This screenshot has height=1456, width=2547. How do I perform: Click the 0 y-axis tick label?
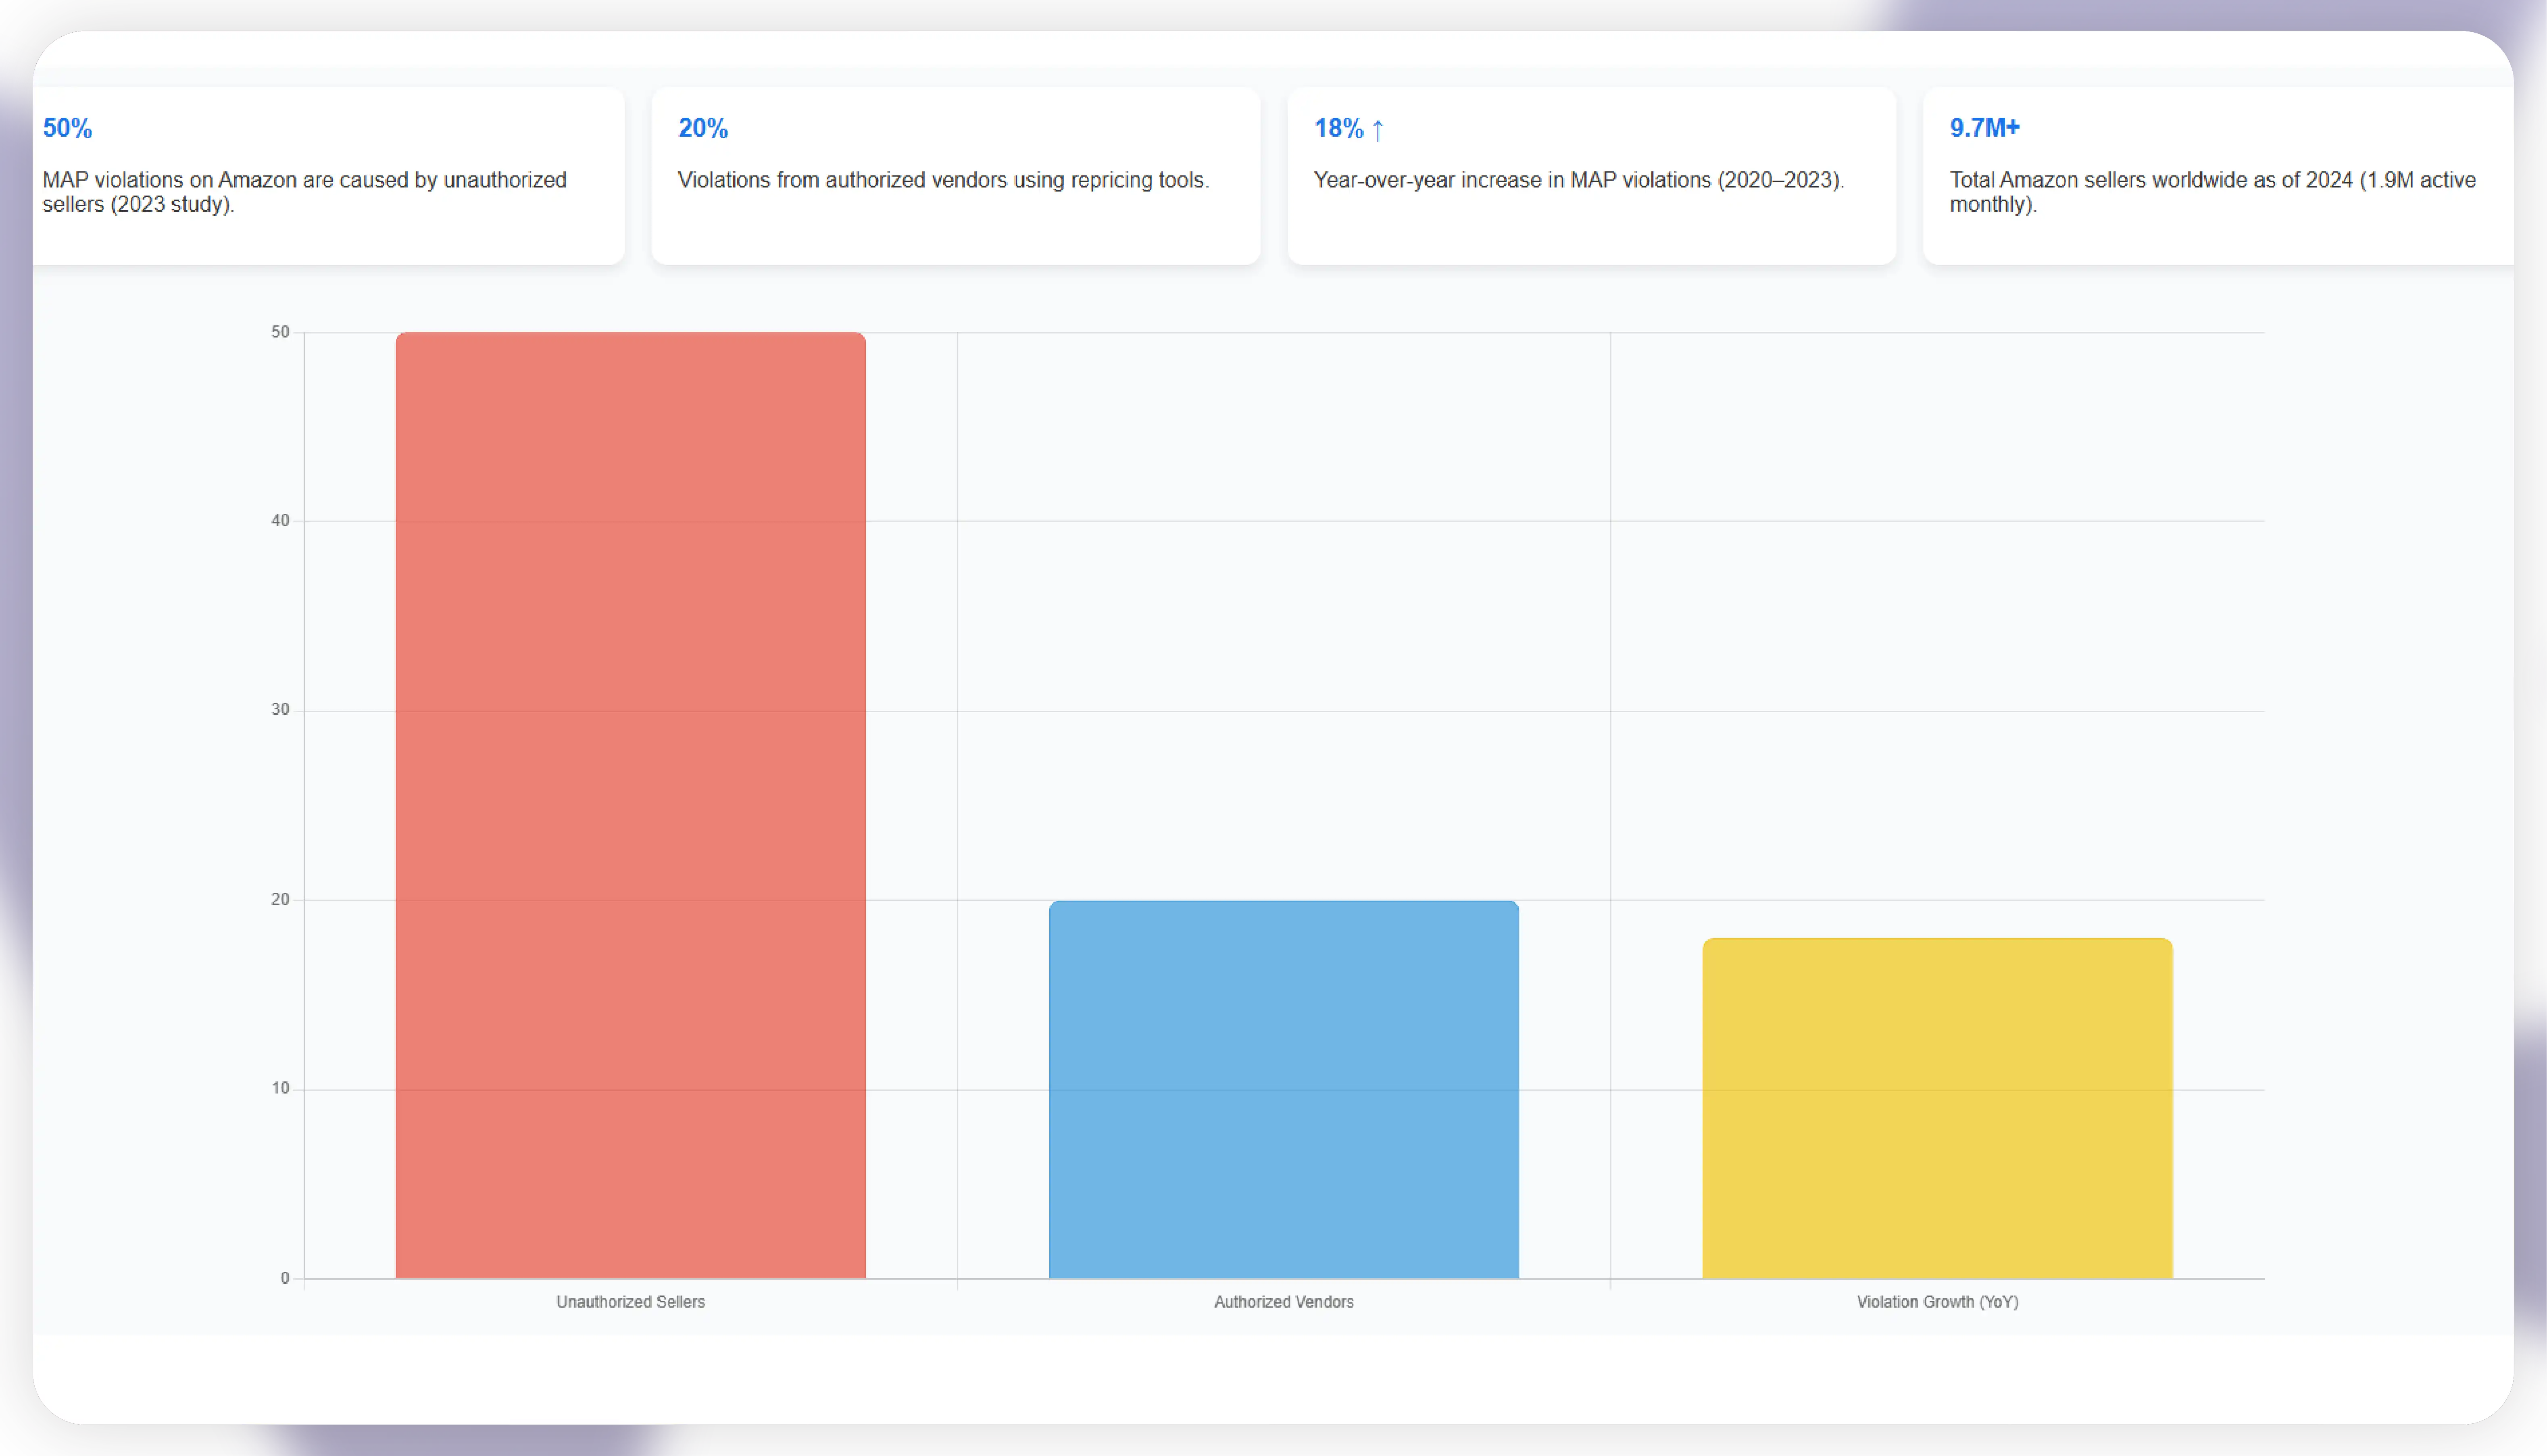285,1278
